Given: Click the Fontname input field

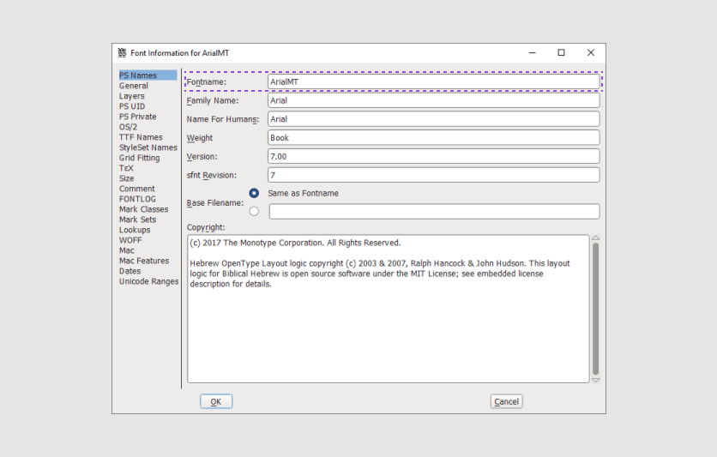Looking at the screenshot, I should (x=433, y=81).
